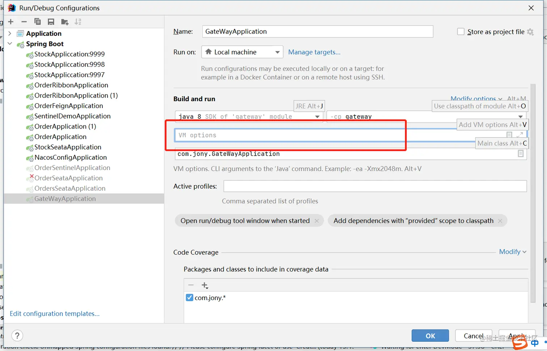Screen dimensions: 547x351
Task: Open the -cp gateway classpath dropdown
Action: (x=427, y=116)
